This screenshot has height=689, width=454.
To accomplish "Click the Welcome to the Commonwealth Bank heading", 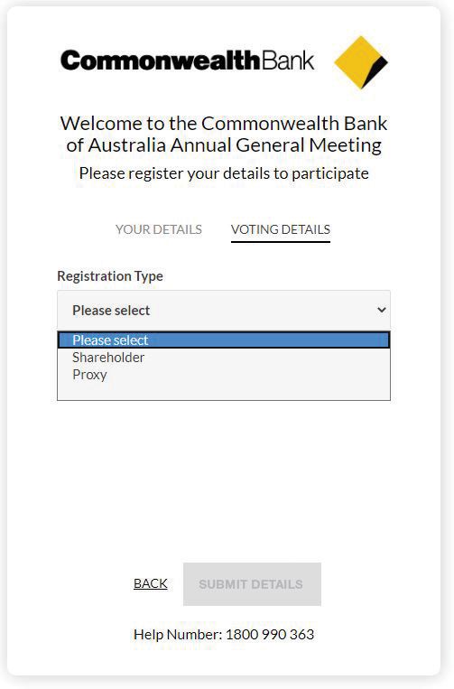I will [224, 124].
